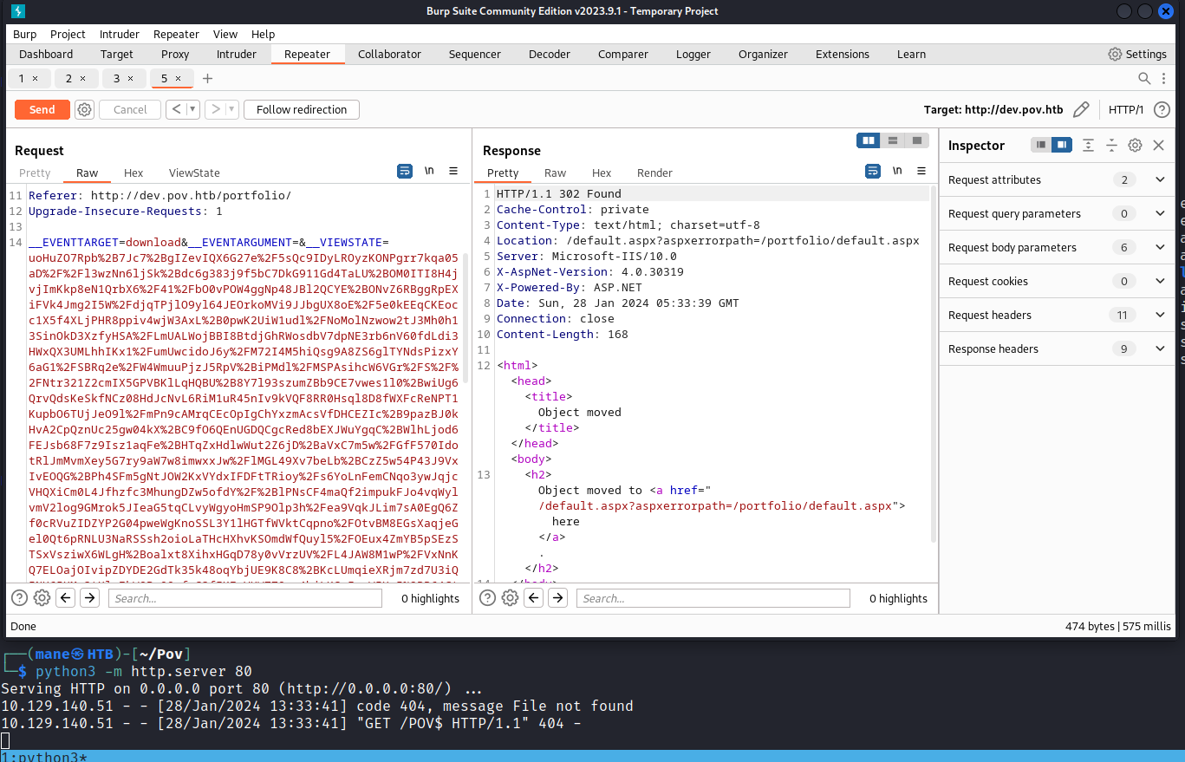Screen dimensions: 1185x762
Task: Open ViewState tab in Request panel
Action: coord(194,173)
